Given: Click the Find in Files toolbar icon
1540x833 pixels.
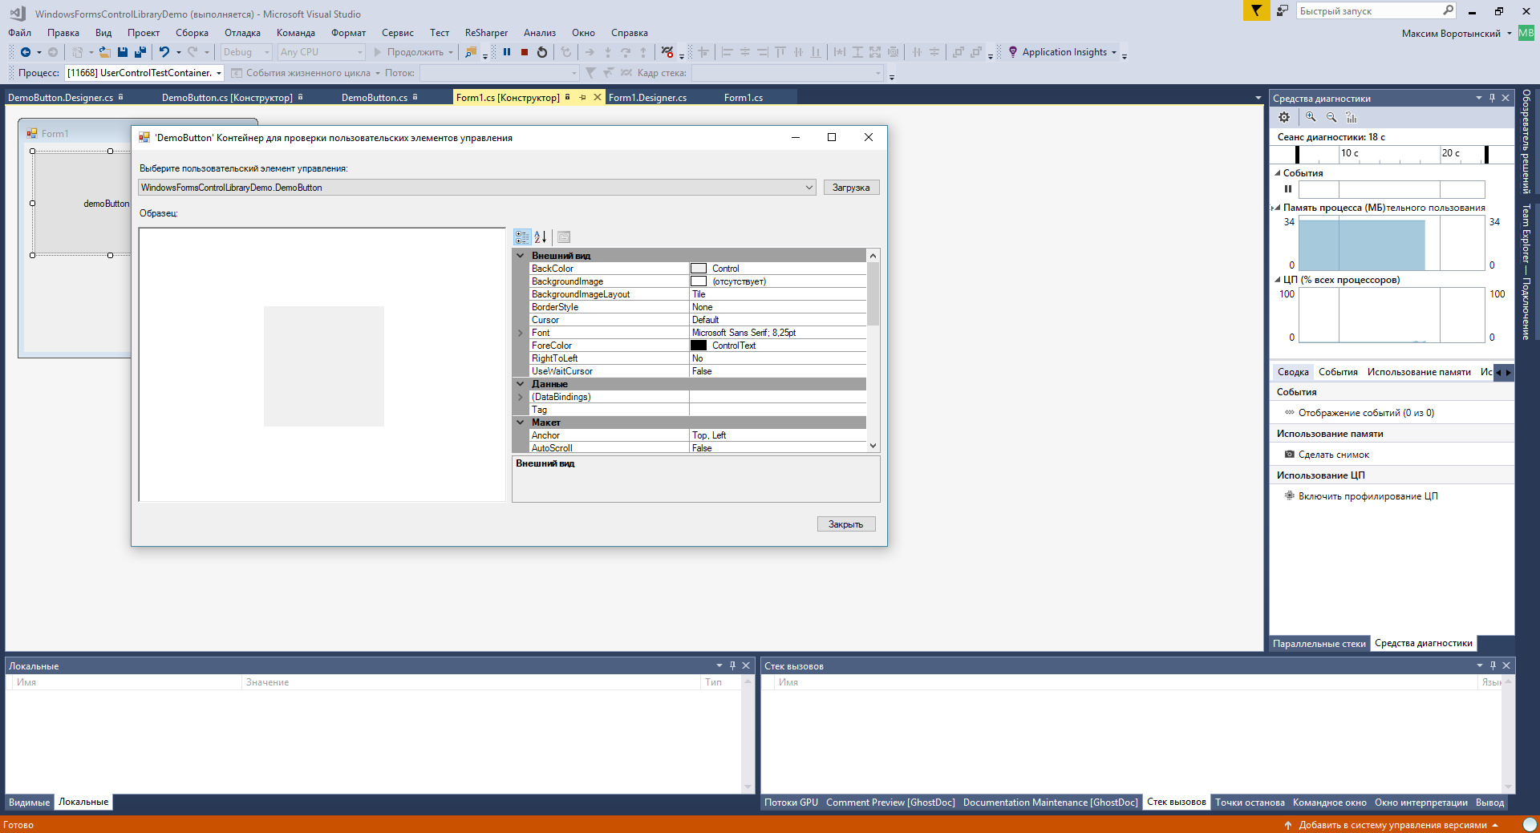Looking at the screenshot, I should pos(471,52).
